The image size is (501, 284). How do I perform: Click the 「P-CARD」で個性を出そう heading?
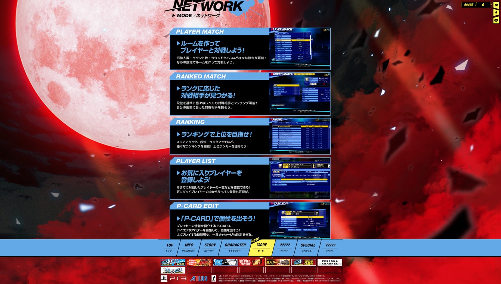(x=216, y=218)
